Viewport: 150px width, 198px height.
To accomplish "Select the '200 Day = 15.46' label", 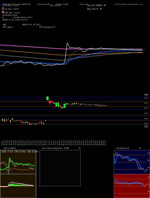I will coord(12,13).
